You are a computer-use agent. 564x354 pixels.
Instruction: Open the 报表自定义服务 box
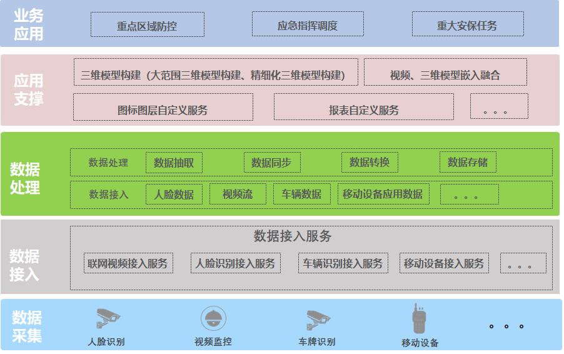coord(364,108)
